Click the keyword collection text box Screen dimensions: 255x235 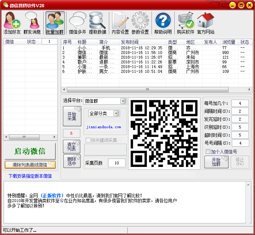pyautogui.click(x=105, y=149)
